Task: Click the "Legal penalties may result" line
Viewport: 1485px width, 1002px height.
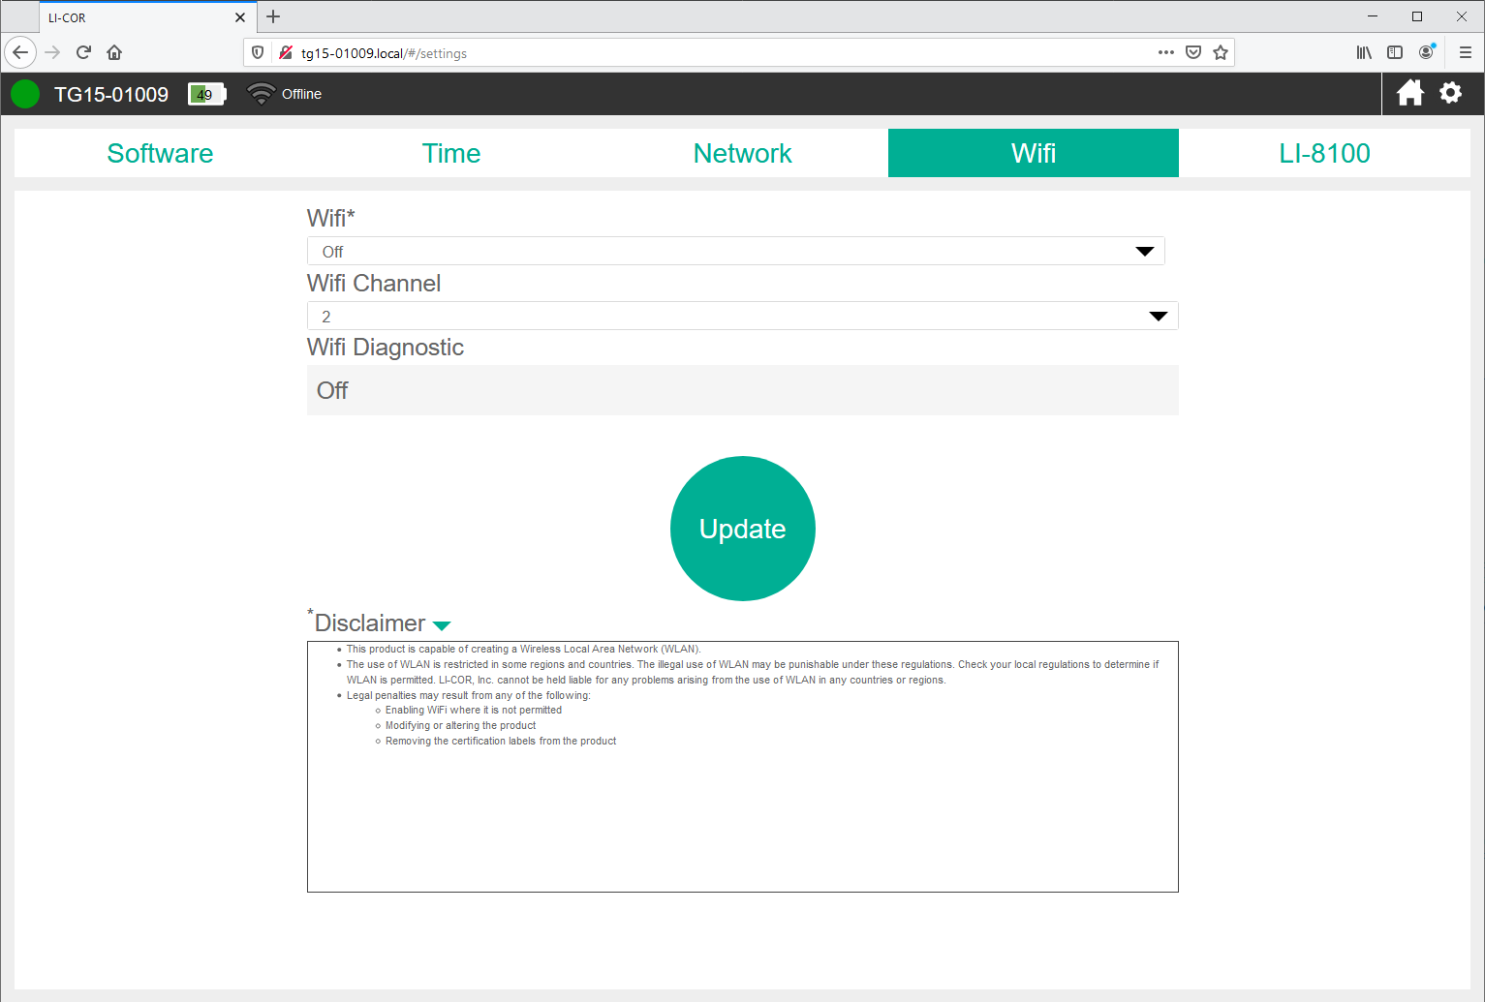Action: tap(469, 695)
